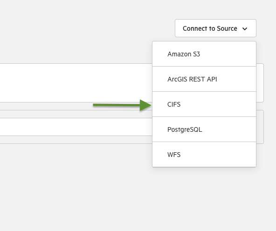Click the gray card edge right of PostgreSQL item
The width and height of the screenshot is (276, 231).
coord(260,127)
